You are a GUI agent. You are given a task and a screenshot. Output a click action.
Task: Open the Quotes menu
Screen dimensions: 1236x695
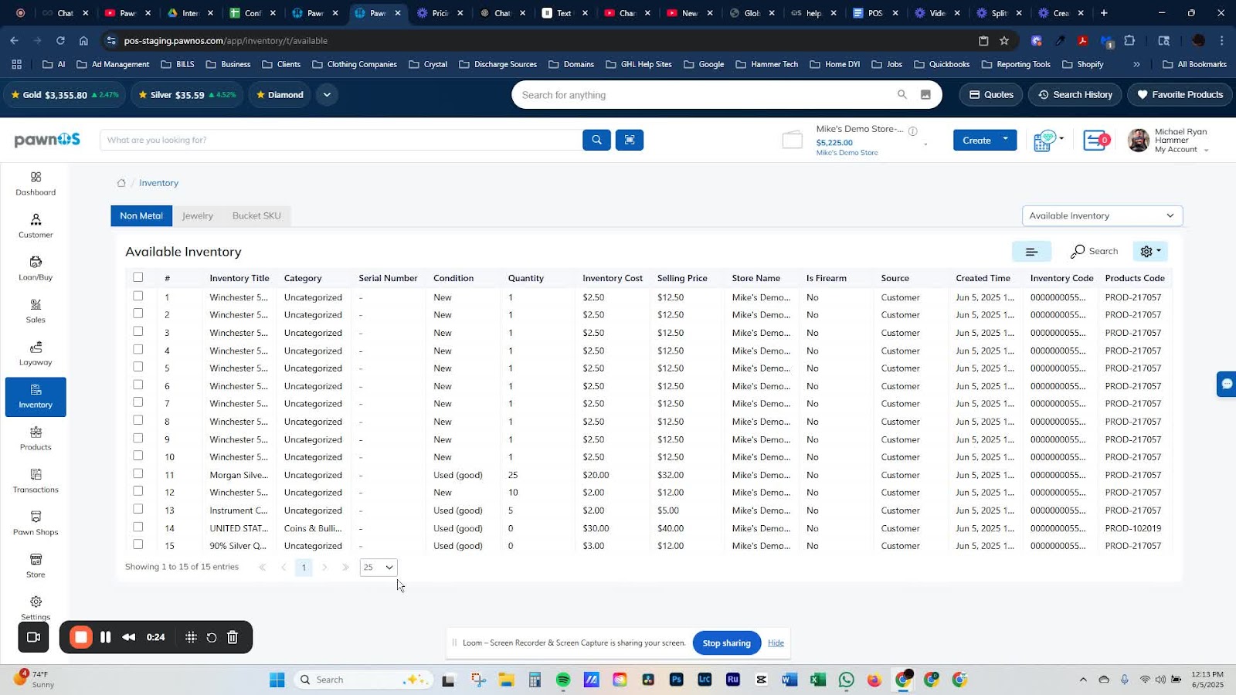click(x=991, y=95)
